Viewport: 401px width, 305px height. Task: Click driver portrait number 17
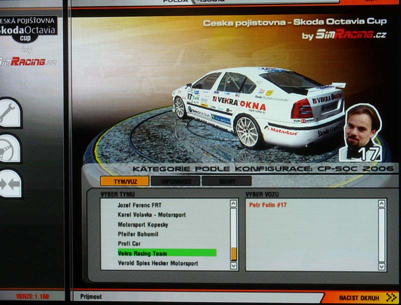point(360,132)
